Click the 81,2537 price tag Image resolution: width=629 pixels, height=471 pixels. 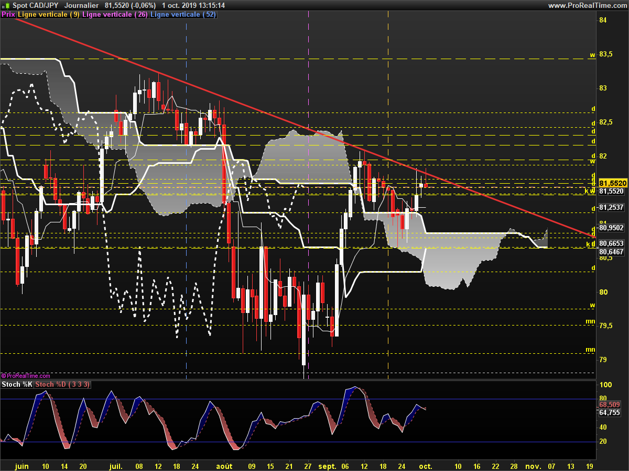(611, 207)
